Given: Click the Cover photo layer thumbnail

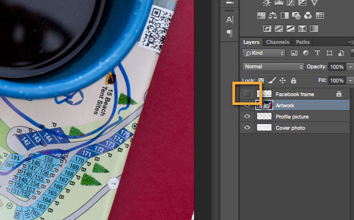Looking at the screenshot, I should [x=264, y=127].
